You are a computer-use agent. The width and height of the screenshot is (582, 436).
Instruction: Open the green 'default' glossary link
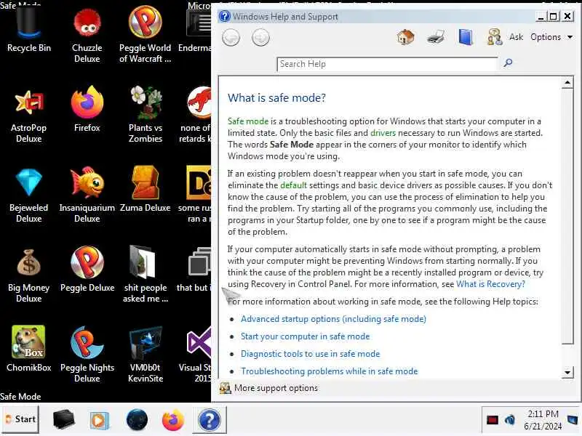point(293,185)
